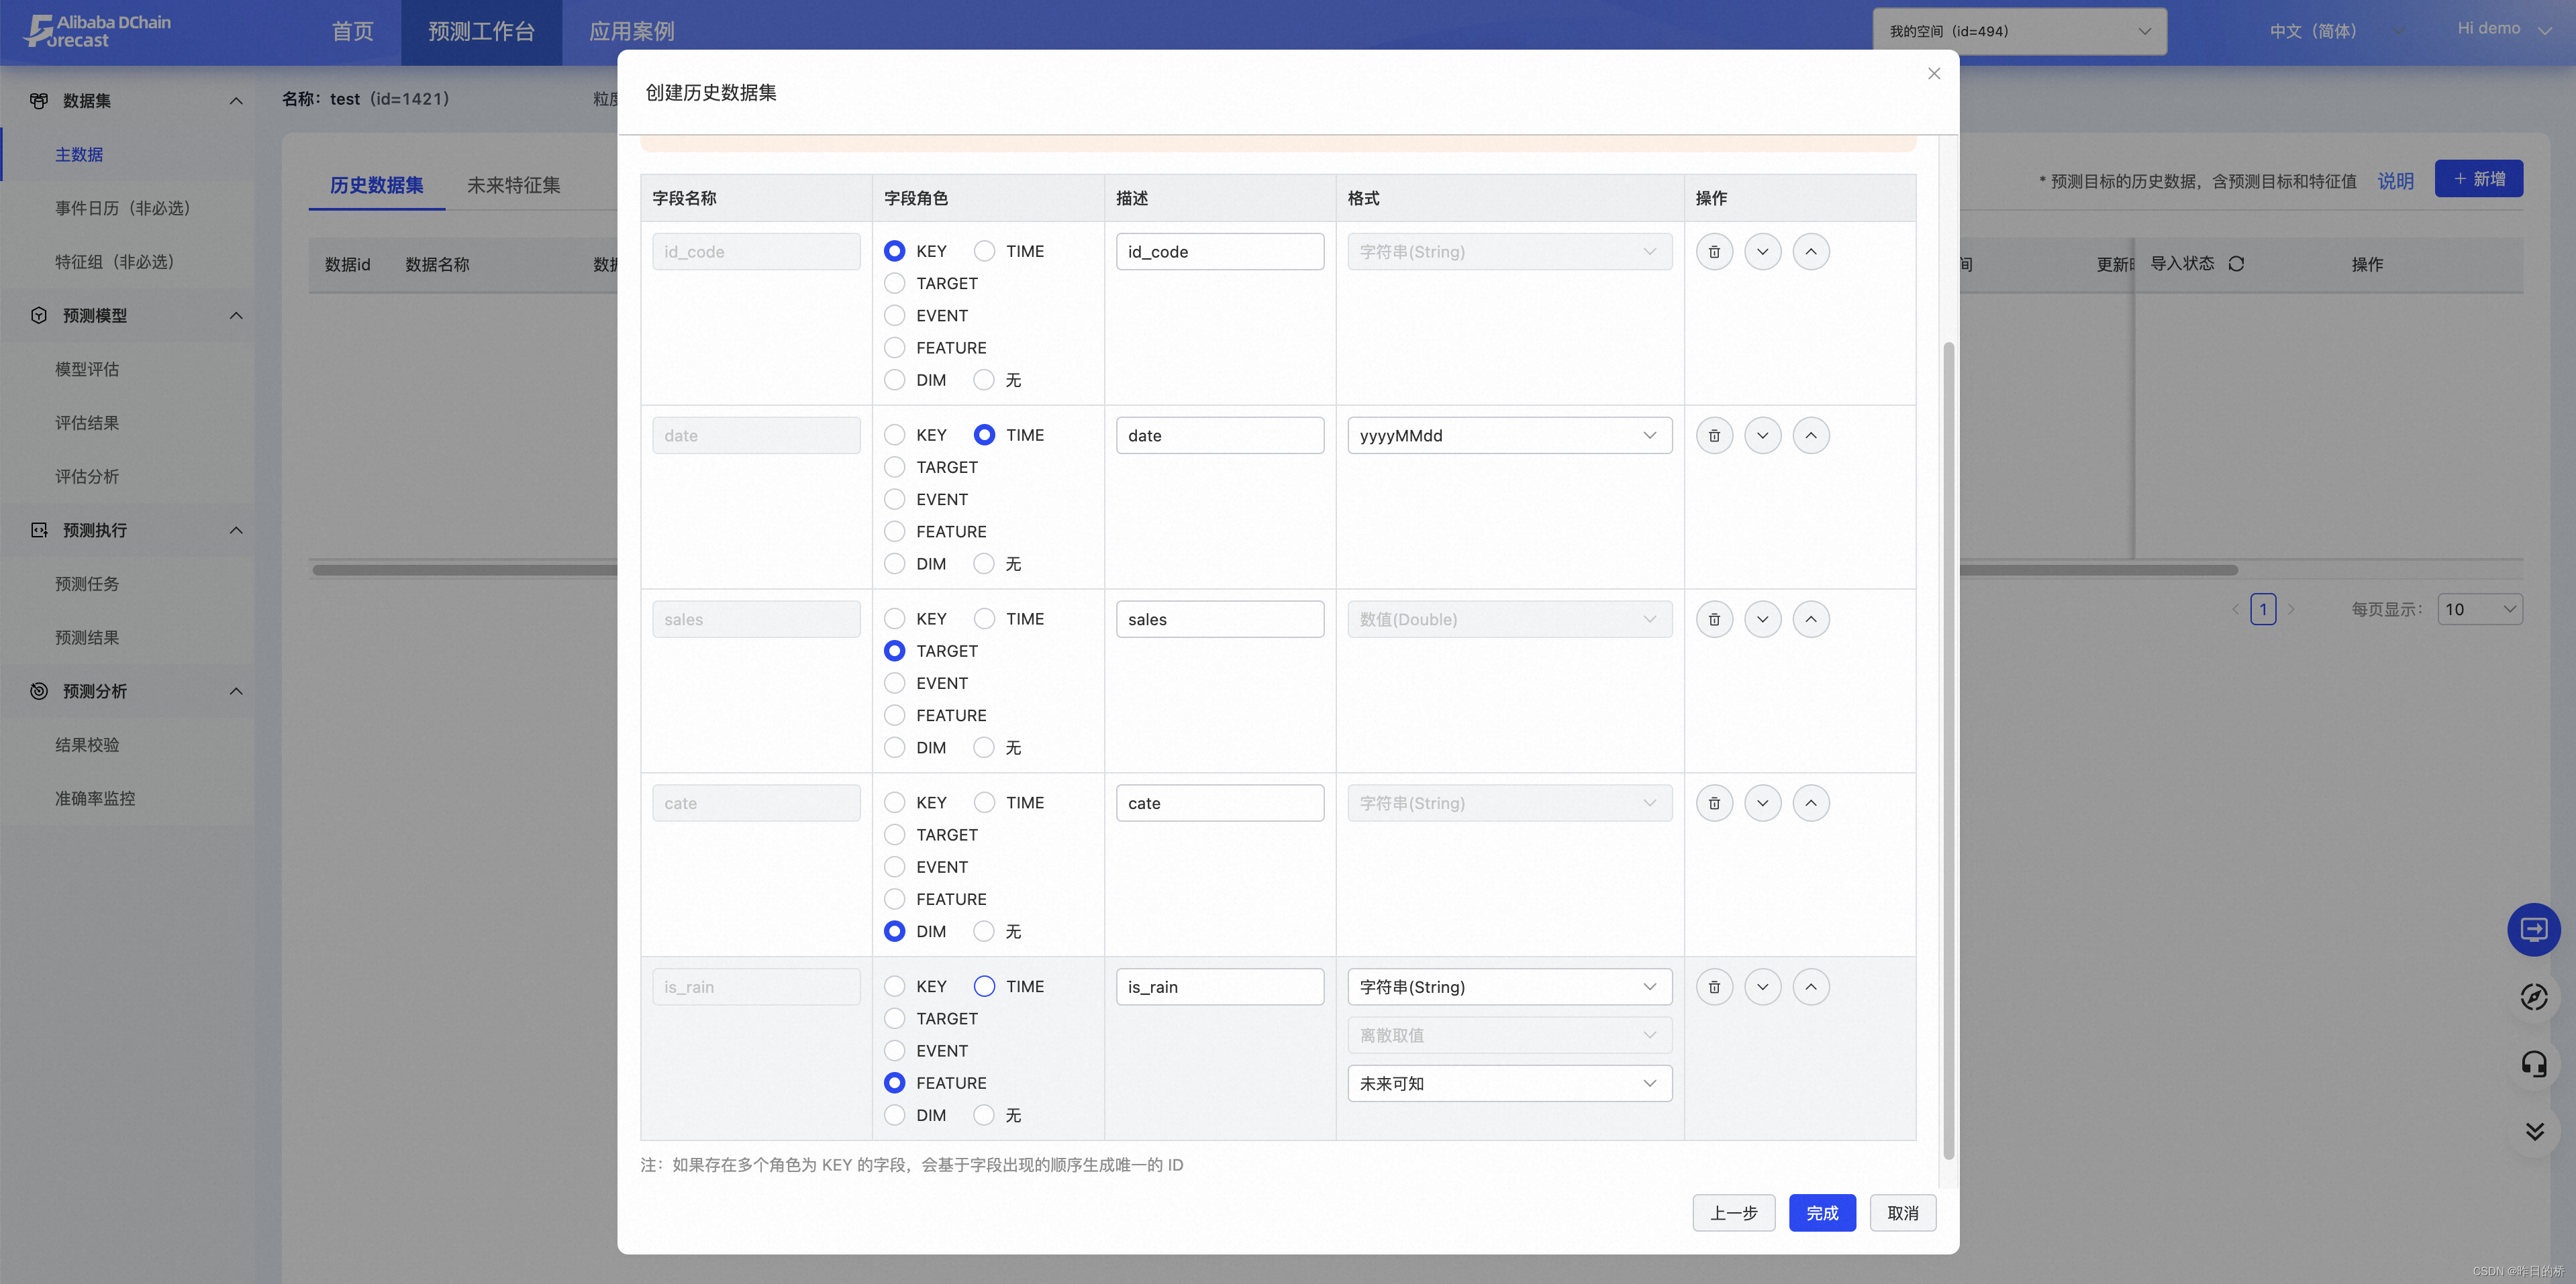Image resolution: width=2576 pixels, height=1284 pixels.
Task: Open 预测任务 in the sidebar
Action: (87, 584)
